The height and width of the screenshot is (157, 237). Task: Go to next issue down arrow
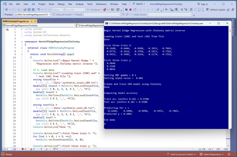47,149
